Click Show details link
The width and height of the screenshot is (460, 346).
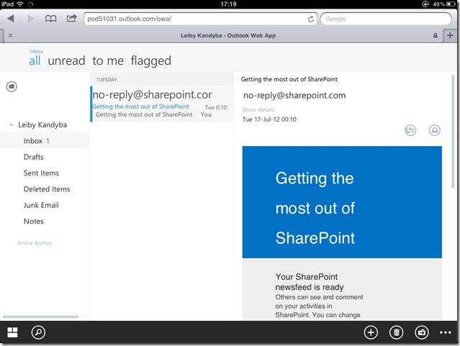pos(258,109)
